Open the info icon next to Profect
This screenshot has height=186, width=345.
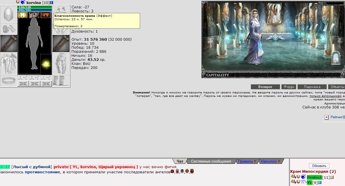point(332,177)
